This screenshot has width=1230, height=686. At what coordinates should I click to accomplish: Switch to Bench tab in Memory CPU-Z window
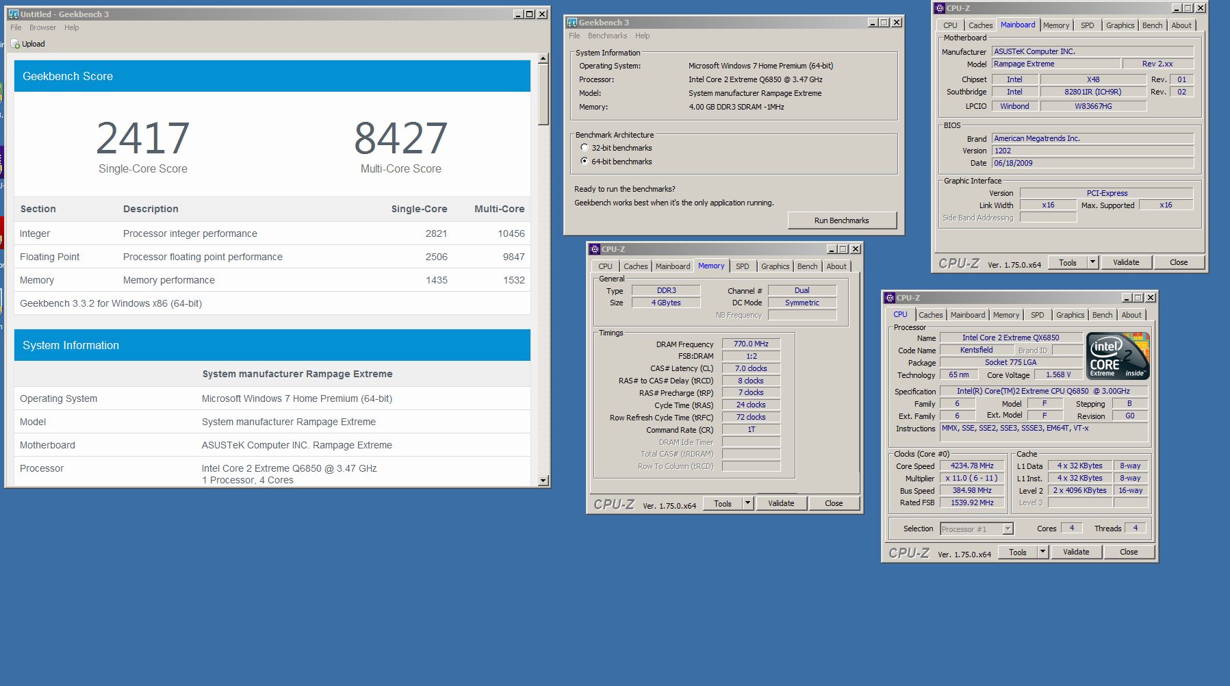[x=807, y=266]
